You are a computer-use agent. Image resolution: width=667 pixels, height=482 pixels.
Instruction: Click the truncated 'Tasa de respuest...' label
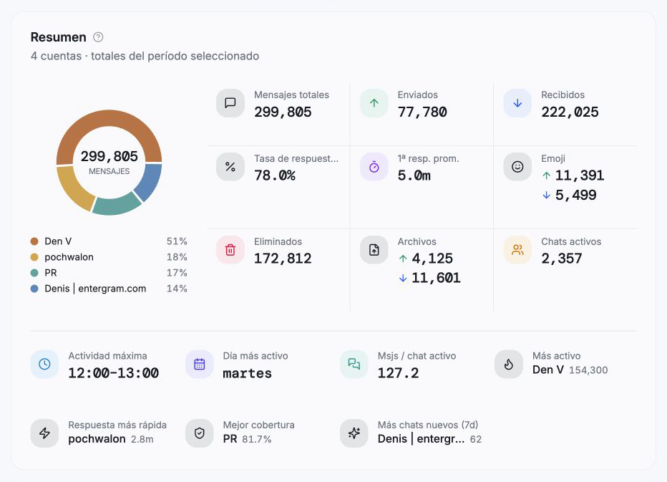[x=296, y=159]
